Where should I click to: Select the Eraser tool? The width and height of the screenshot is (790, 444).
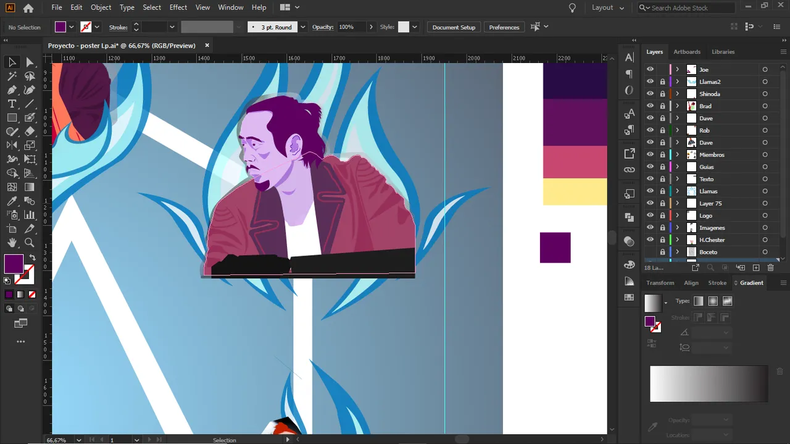pyautogui.click(x=30, y=132)
